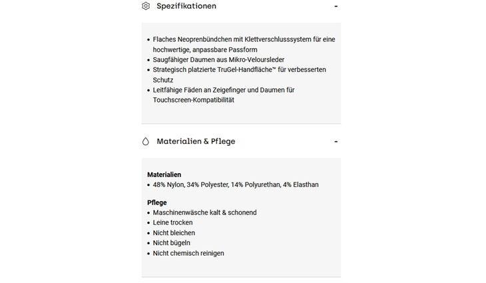Click the gear icon beside Spezifikationen

[x=146, y=6]
